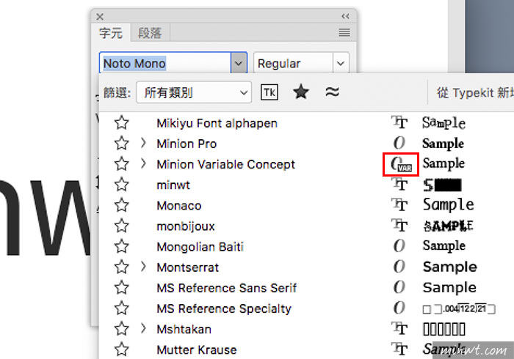Screen dimensions: 514x359
Task: Collapse panel with double arrow icon
Action: 345,16
